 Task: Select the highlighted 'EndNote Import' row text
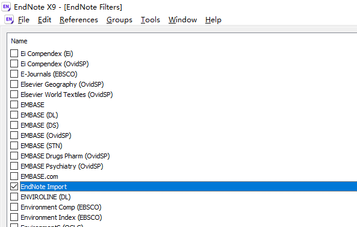[x=44, y=187]
